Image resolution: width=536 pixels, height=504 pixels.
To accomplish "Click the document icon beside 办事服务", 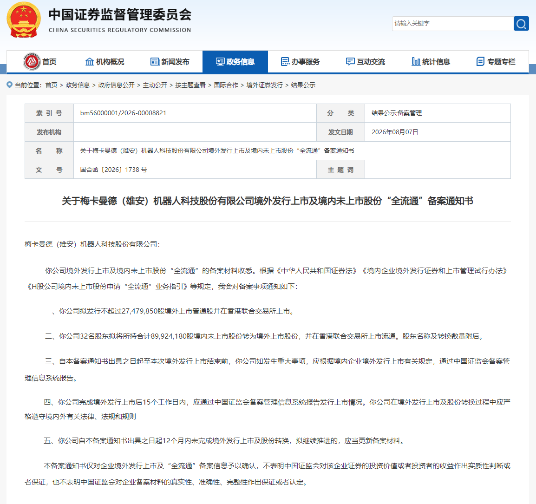I will tap(285, 61).
